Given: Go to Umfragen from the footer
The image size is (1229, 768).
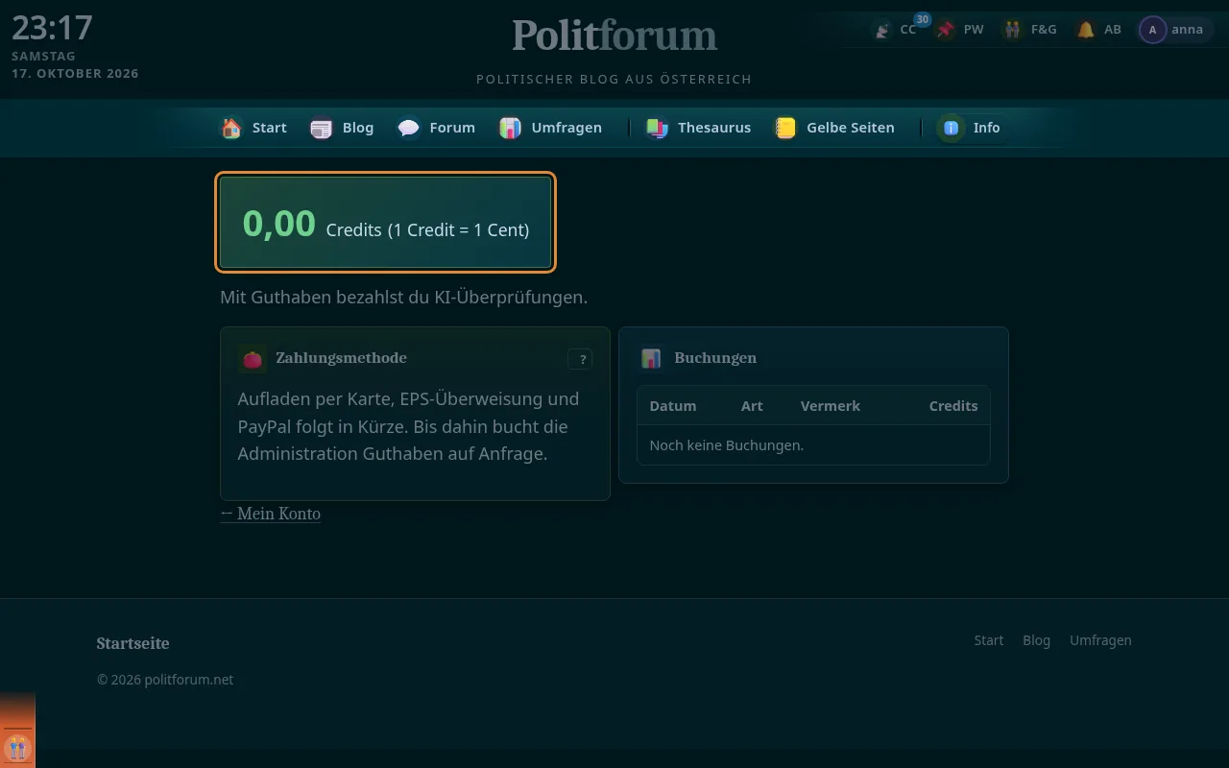Looking at the screenshot, I should tap(1100, 640).
